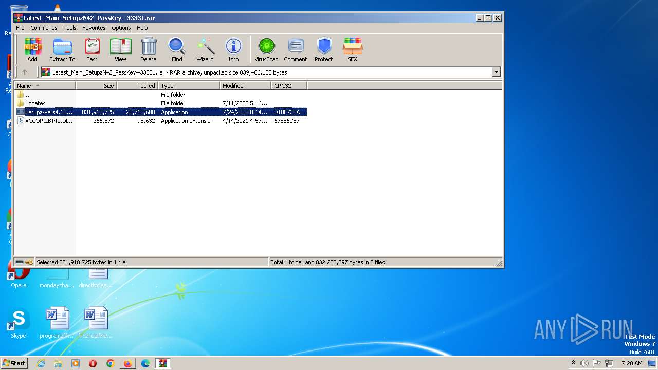
Task: Click status bar drive/key icon
Action: pyautogui.click(x=24, y=262)
